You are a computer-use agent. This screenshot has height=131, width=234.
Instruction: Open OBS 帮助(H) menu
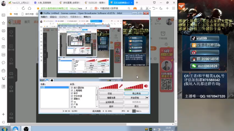[x=87, y=17]
